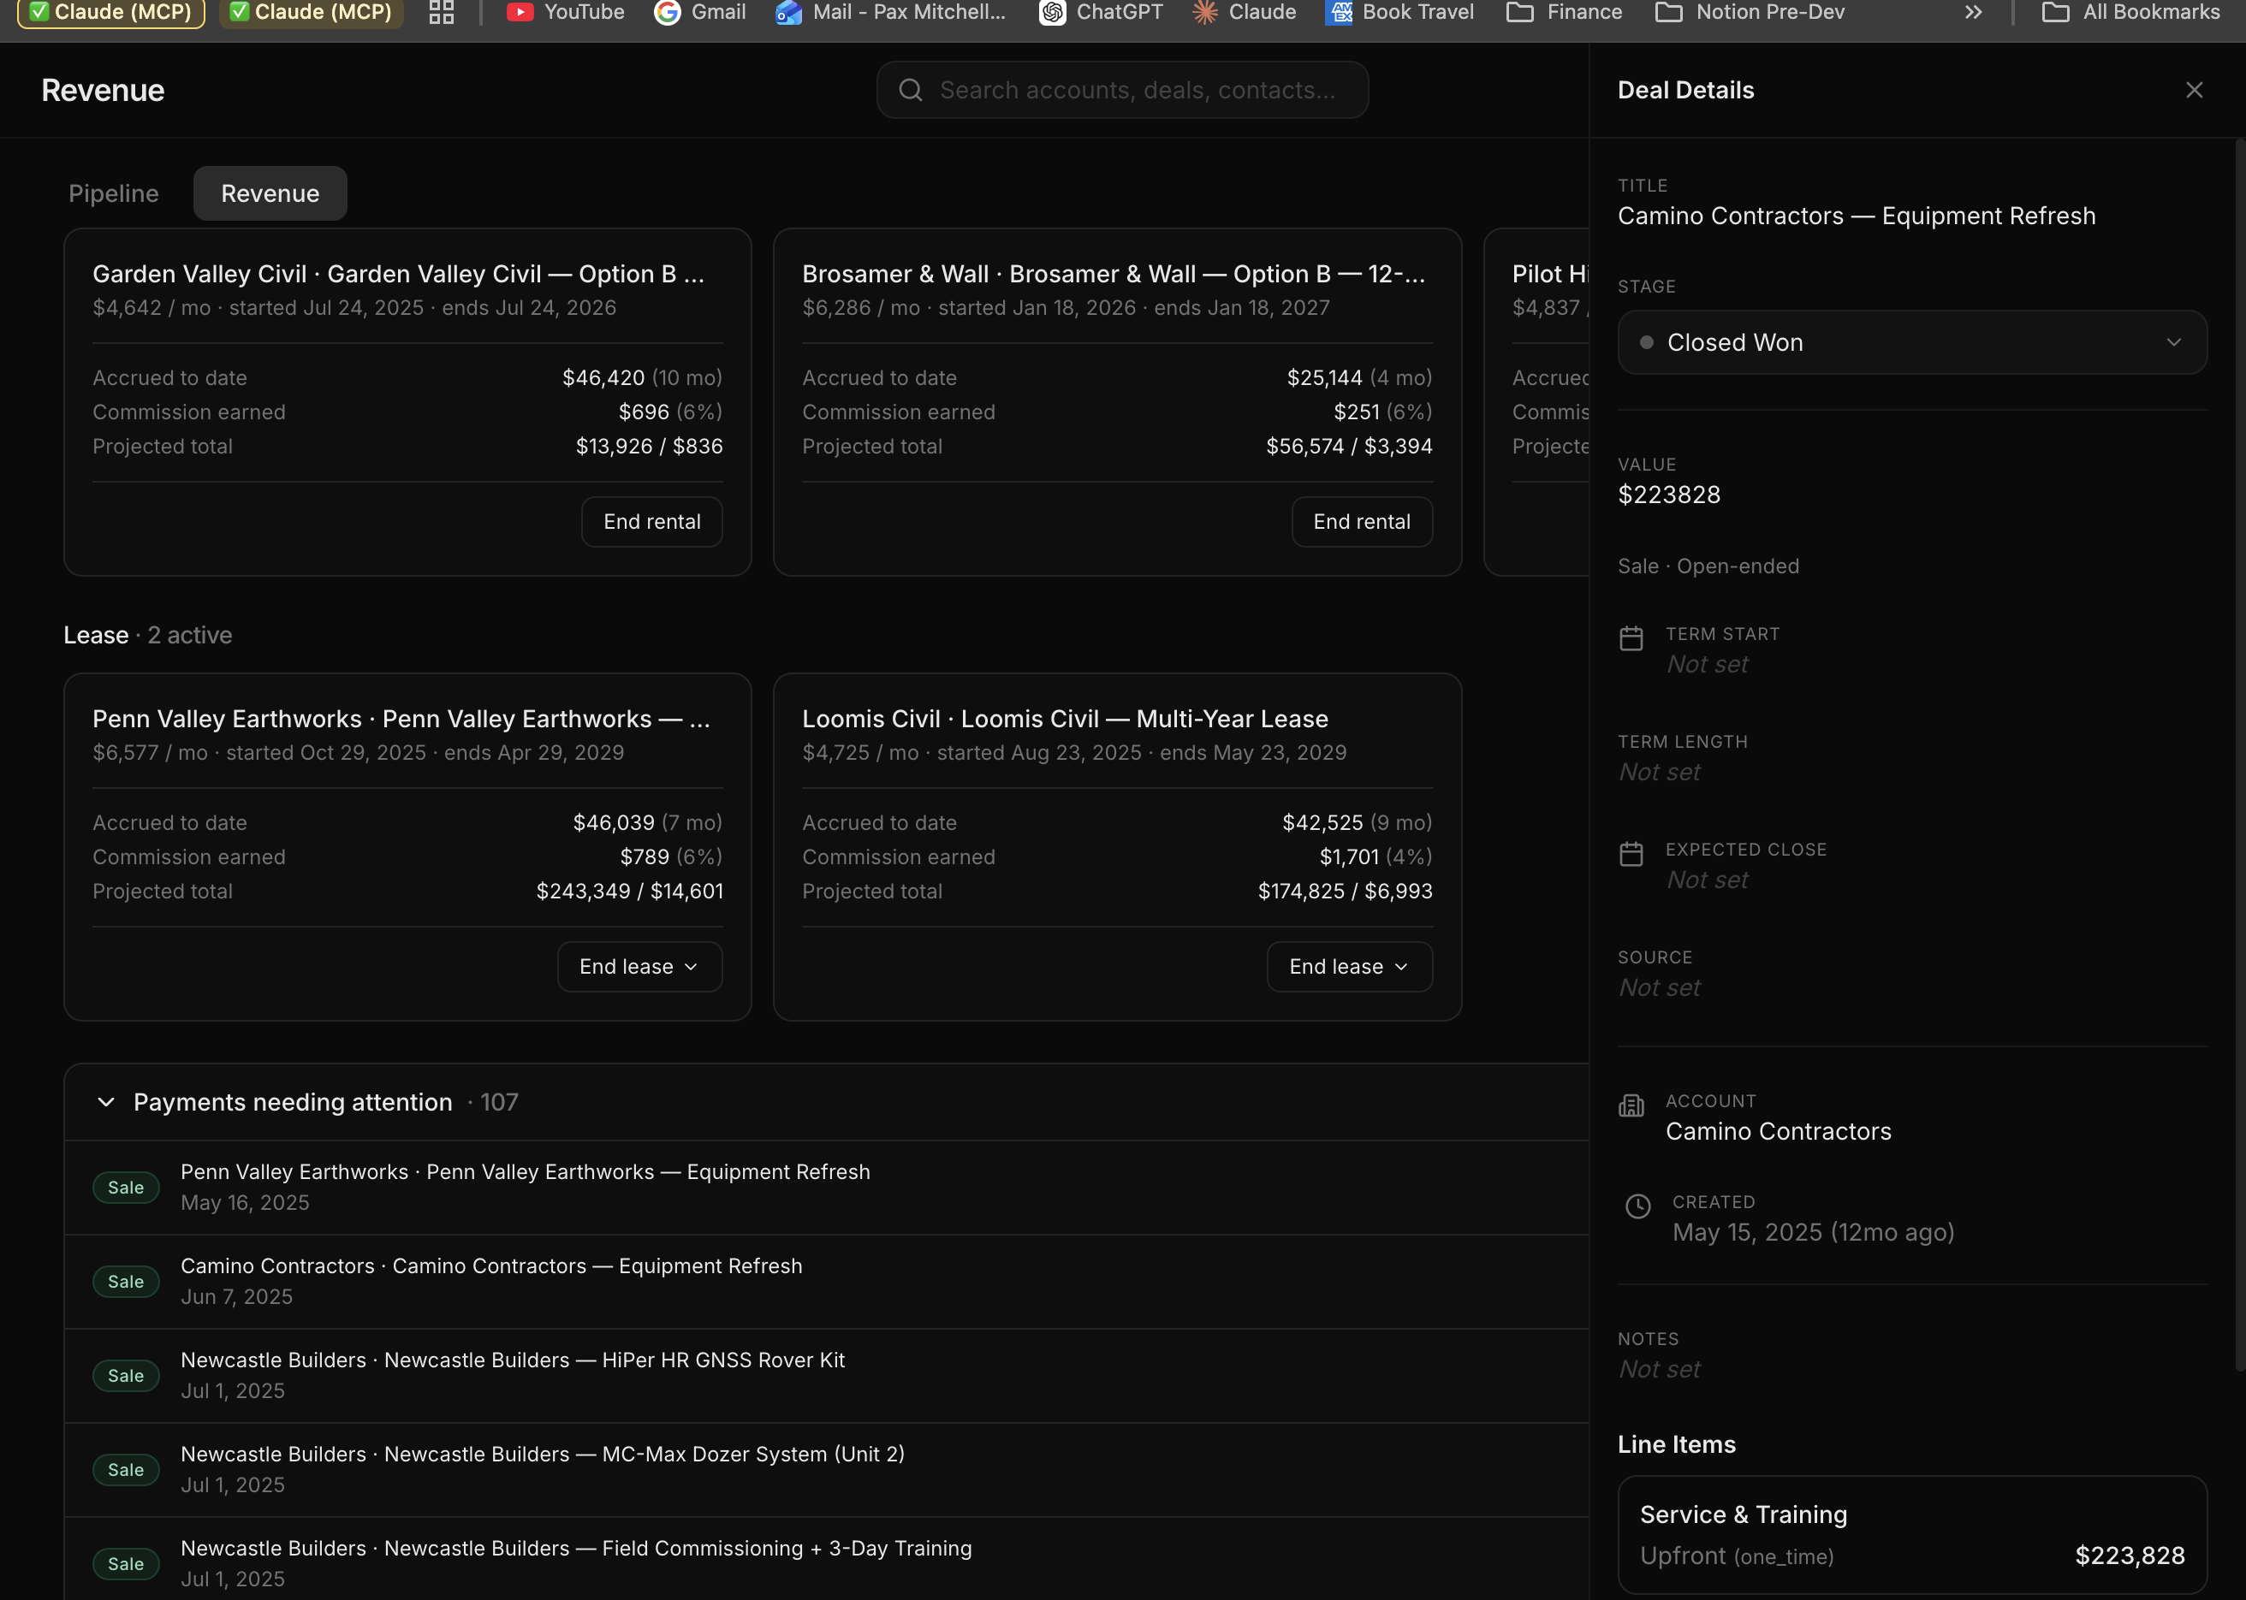The height and width of the screenshot is (1600, 2246).
Task: Show more bookmarks via double-chevron icon
Action: click(x=1972, y=12)
